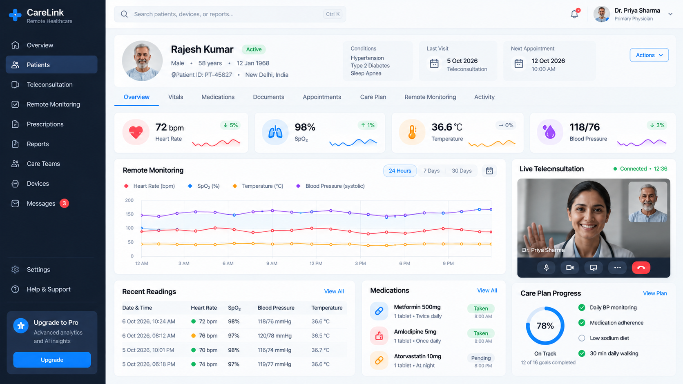Check the Low sodium diet goal
683x384 pixels.
(582, 338)
